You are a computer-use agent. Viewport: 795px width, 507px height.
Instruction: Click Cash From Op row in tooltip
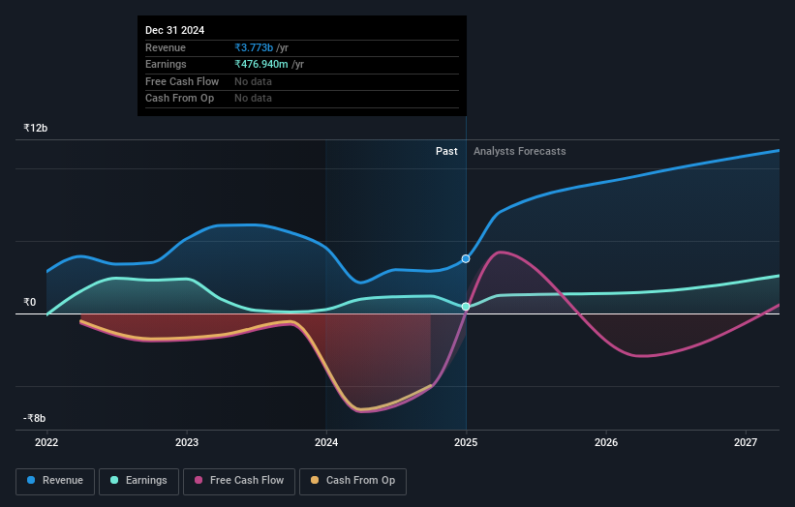click(302, 99)
